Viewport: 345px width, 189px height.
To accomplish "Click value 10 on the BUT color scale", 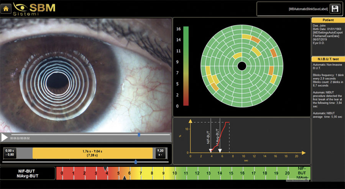I will pyautogui.click(x=174, y=173).
